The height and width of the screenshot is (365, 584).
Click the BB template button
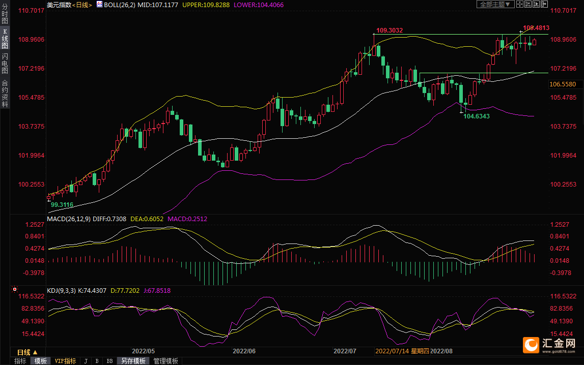coord(109,361)
